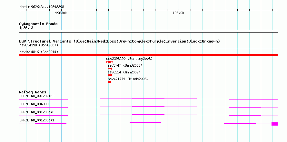Screen dimensions: 287x142
Task: Click the thin red nsv834358 variant line
Action: [148, 48]
